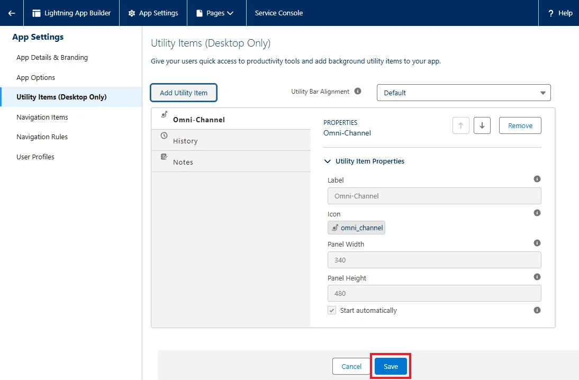Click the Omni-Channel item icon
This screenshot has width=579, height=380.
click(x=164, y=114)
